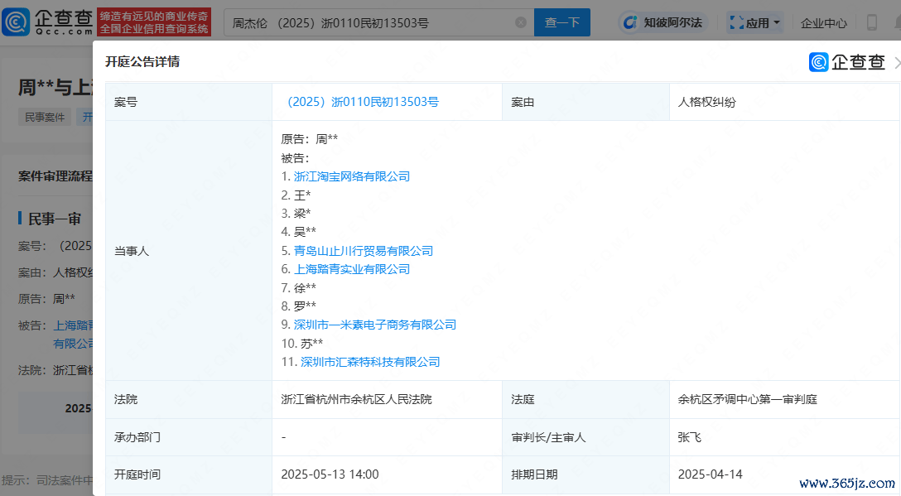Clear the search box with the X icon
The width and height of the screenshot is (901, 496).
click(521, 22)
